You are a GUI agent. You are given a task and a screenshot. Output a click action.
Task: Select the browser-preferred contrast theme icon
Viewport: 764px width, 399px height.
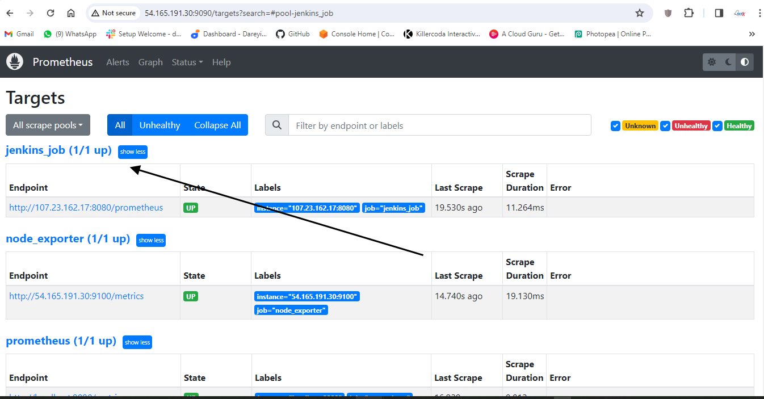[745, 62]
